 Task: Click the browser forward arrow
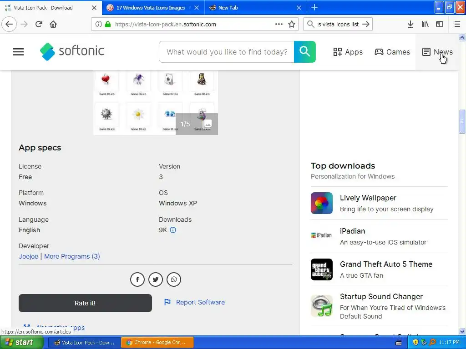(x=24, y=24)
